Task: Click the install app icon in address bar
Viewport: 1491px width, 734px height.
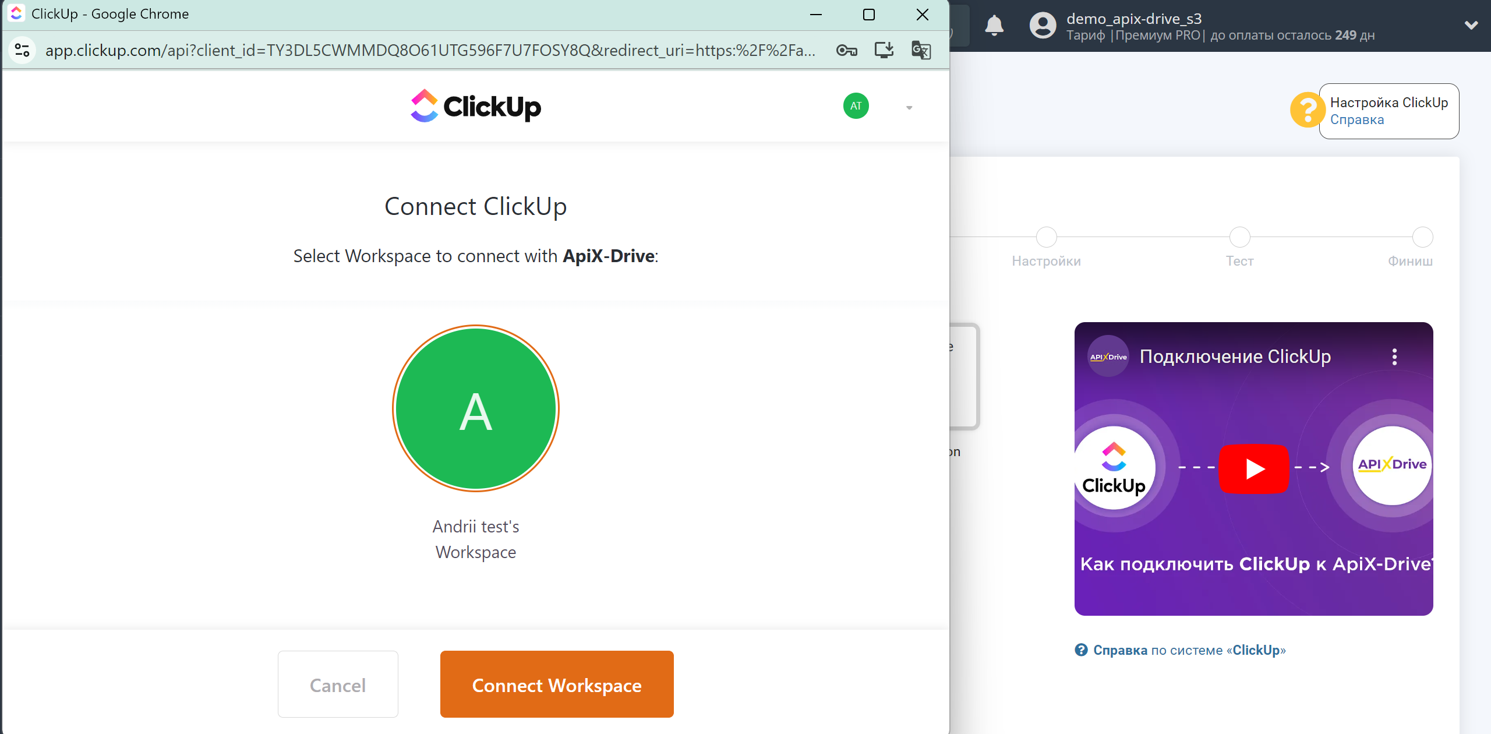Action: point(884,50)
